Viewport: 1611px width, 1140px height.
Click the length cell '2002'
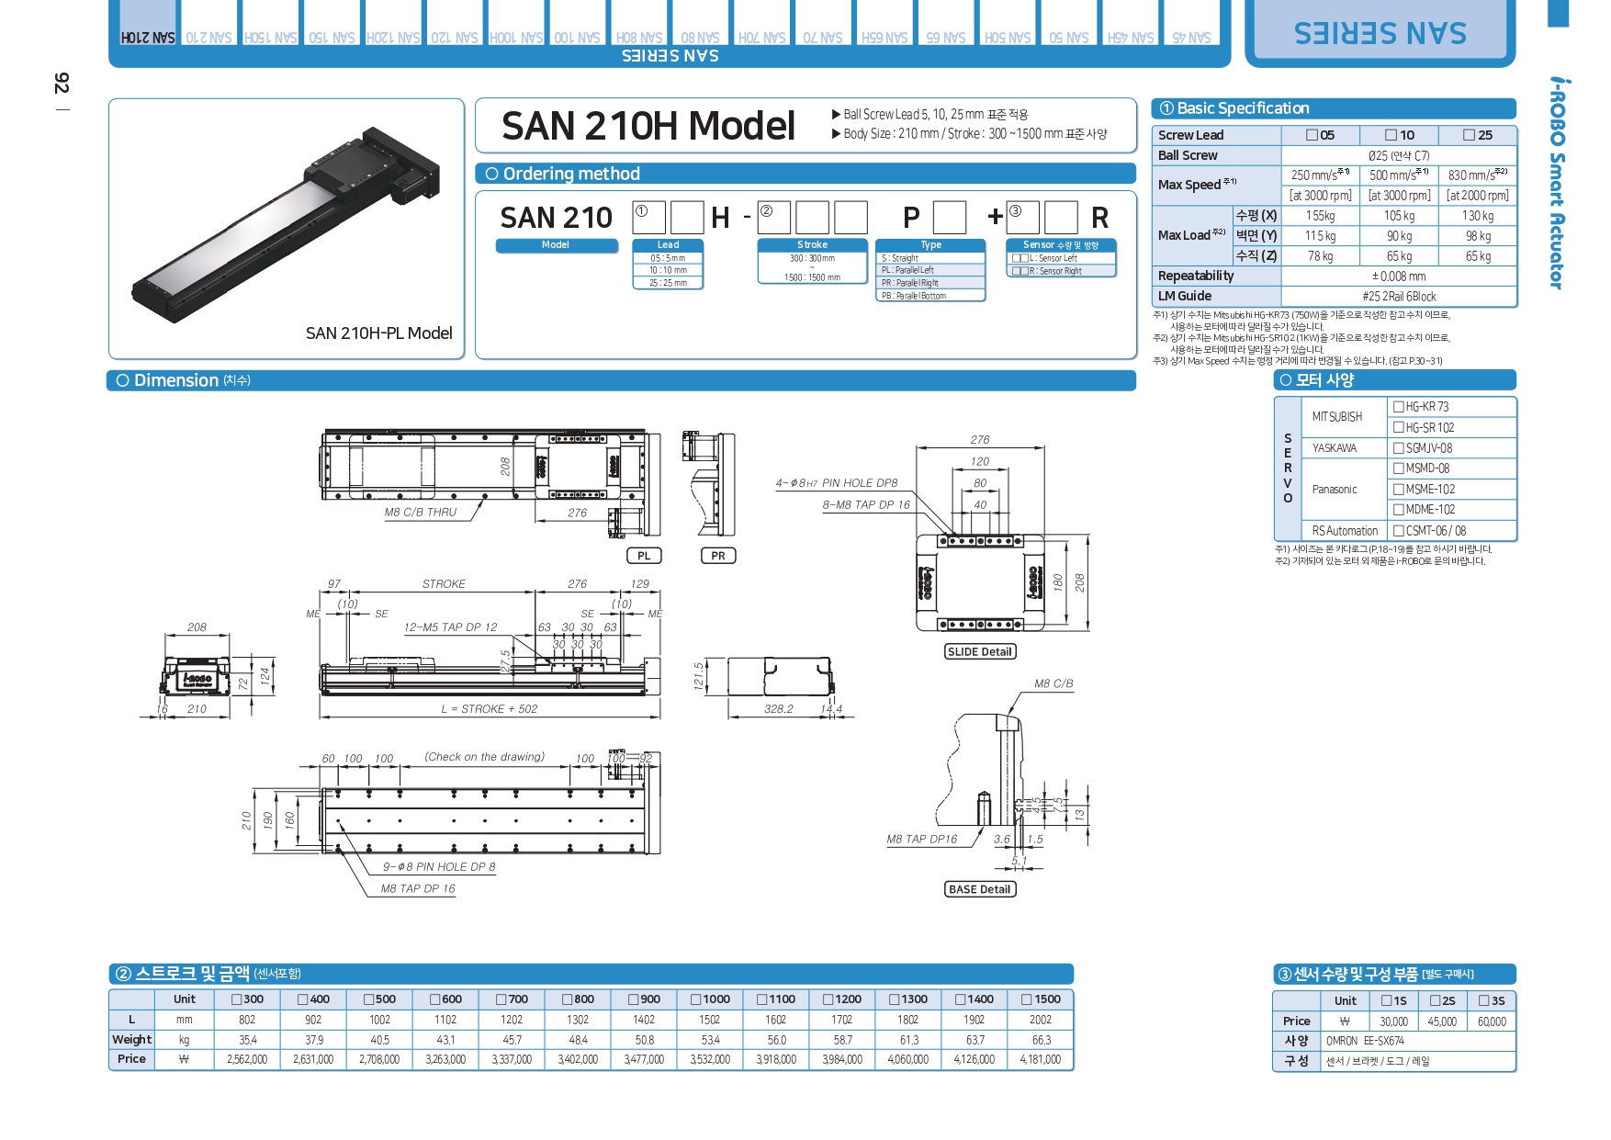coord(1040,1020)
